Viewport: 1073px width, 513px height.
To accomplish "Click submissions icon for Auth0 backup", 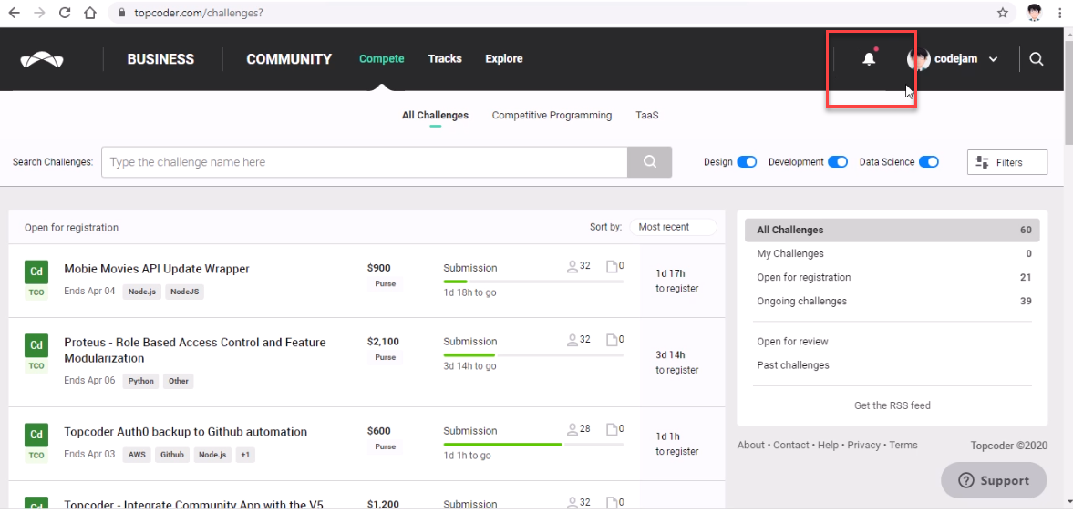I will pos(613,429).
